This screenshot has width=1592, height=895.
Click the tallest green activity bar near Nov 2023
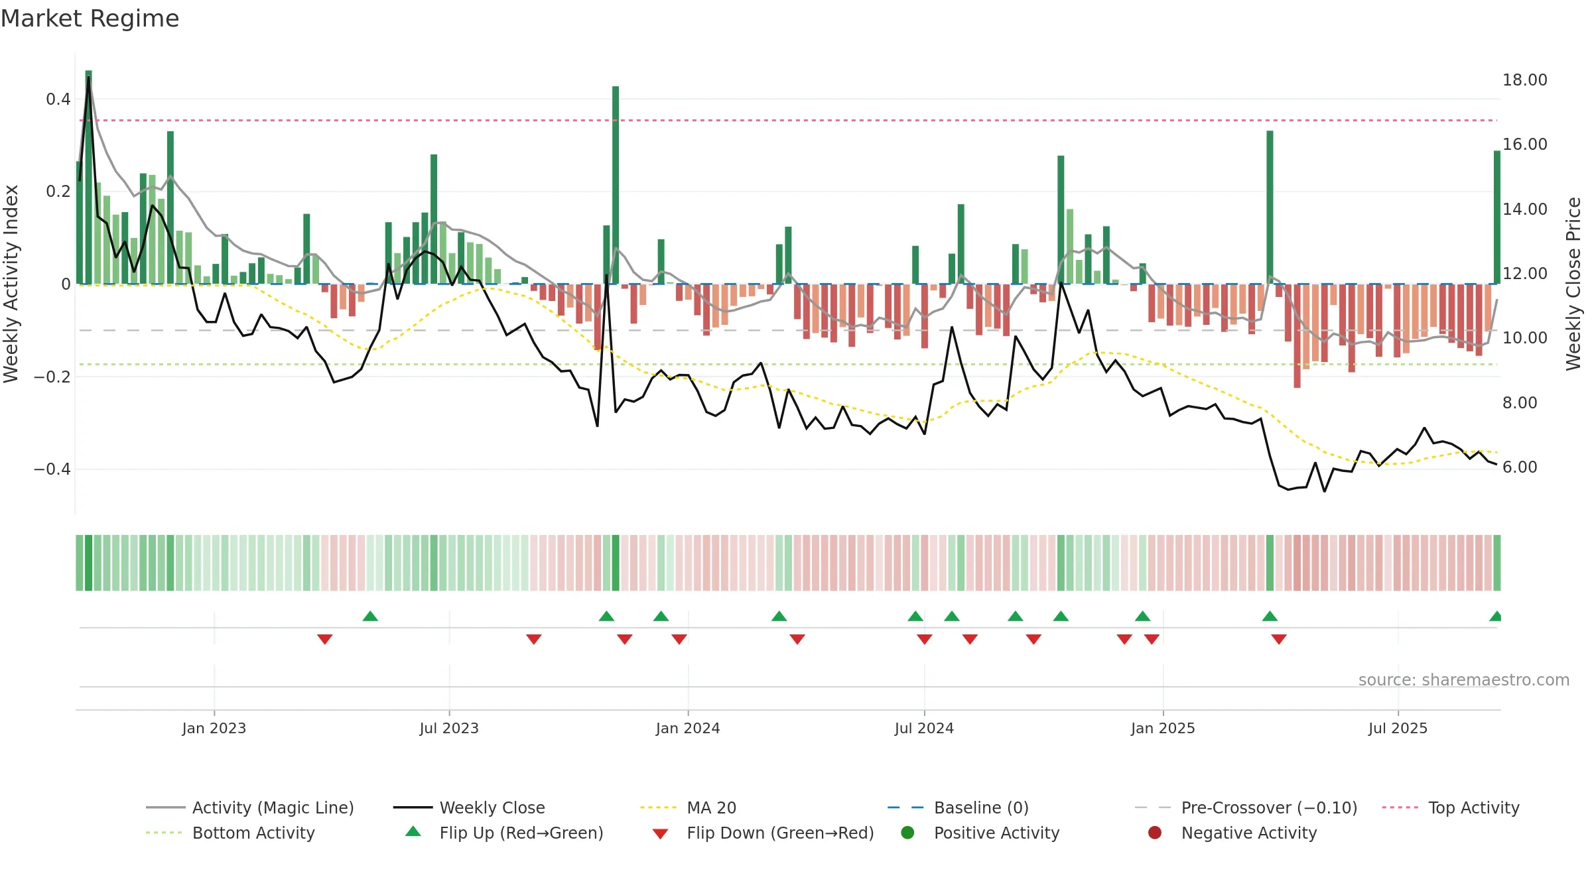616,185
